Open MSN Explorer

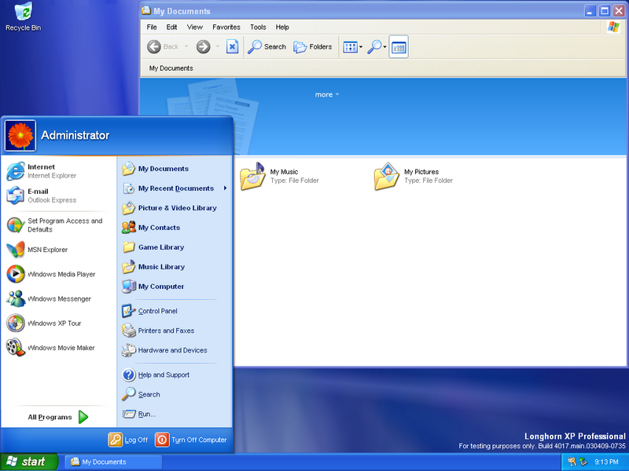click(47, 250)
